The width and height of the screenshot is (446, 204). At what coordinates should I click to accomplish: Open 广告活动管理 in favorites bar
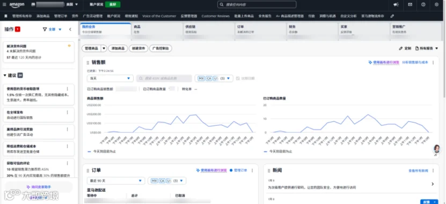92,16
